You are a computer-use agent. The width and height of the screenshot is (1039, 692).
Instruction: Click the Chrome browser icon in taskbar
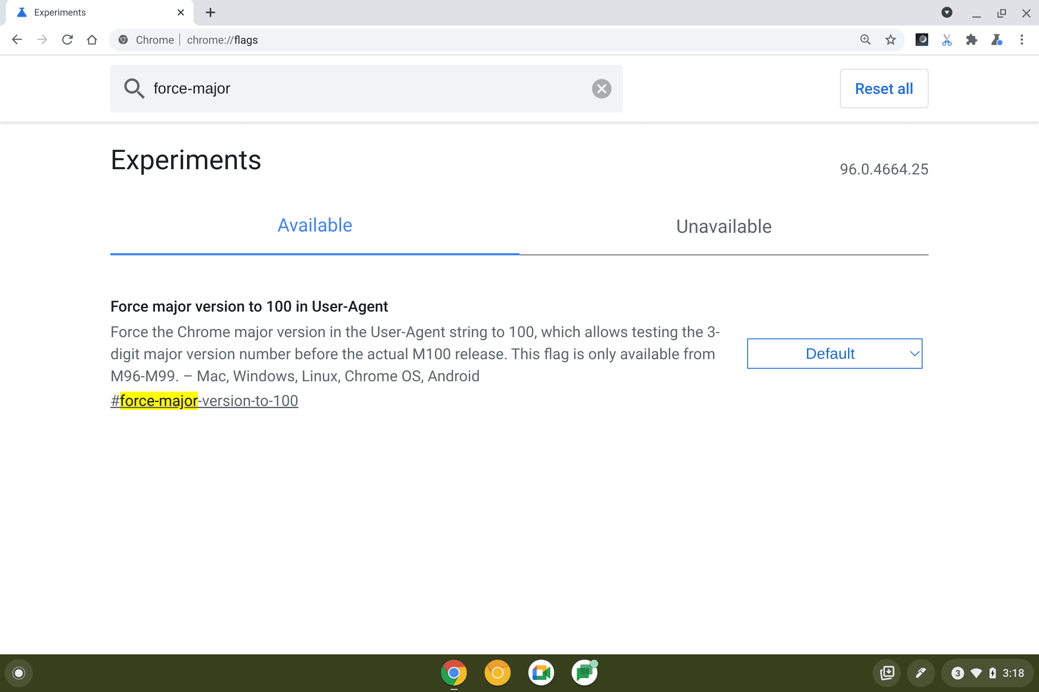pyautogui.click(x=454, y=672)
